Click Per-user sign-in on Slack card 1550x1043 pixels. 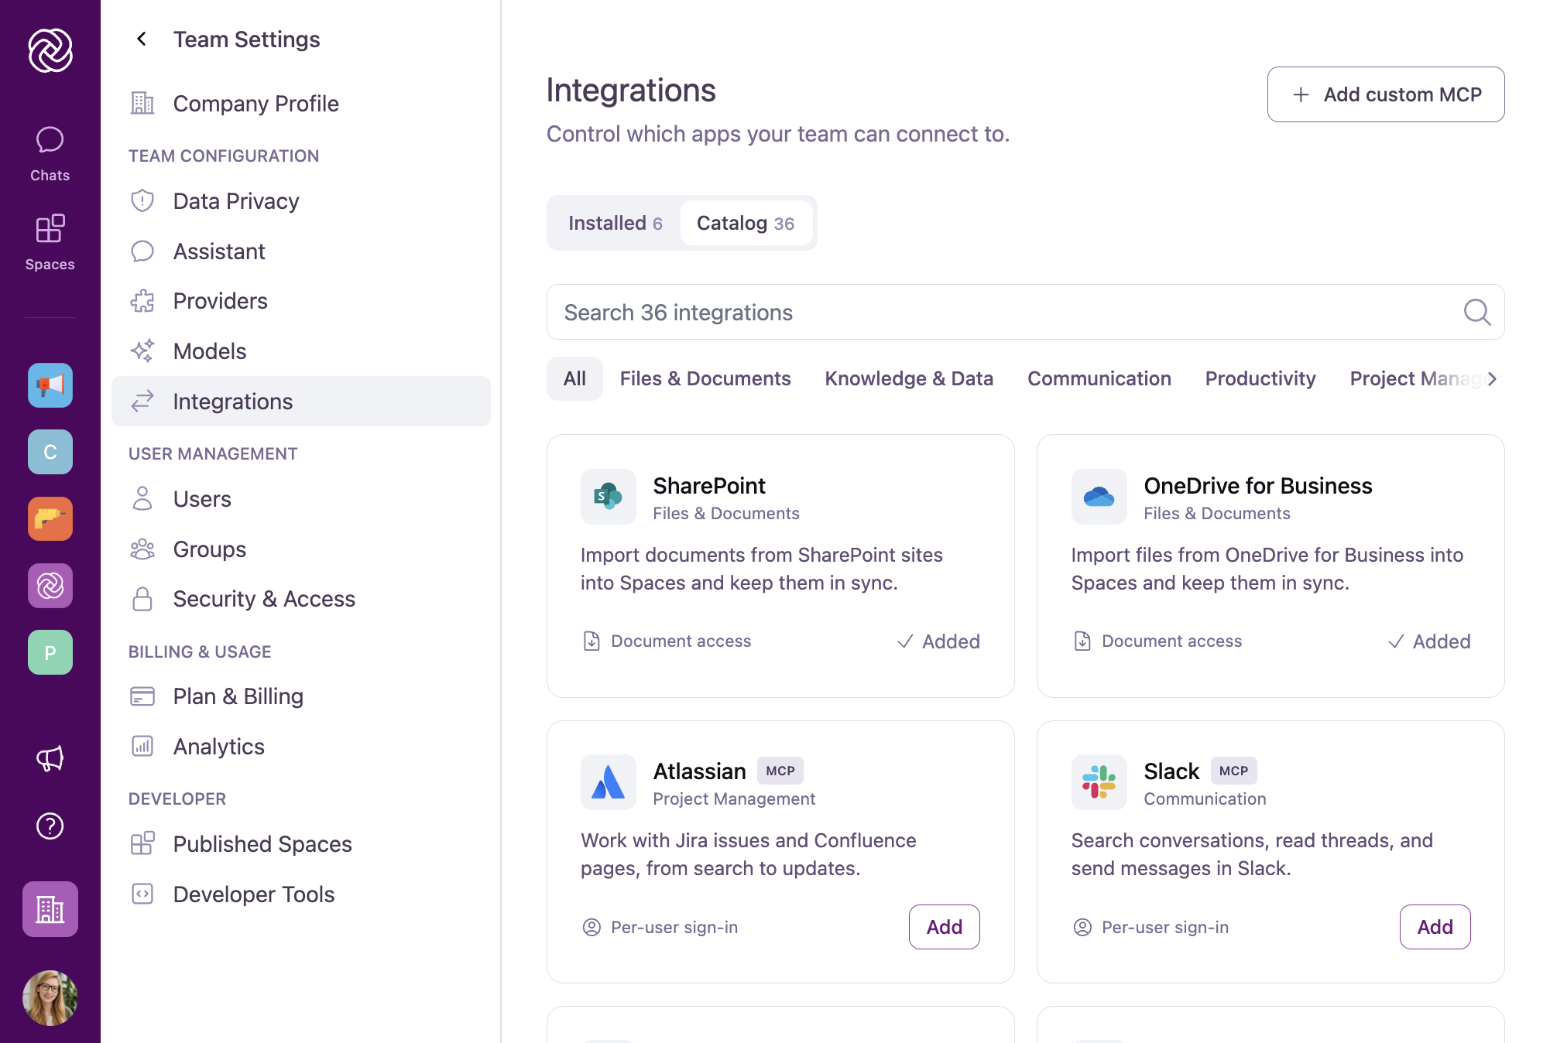click(x=1150, y=928)
